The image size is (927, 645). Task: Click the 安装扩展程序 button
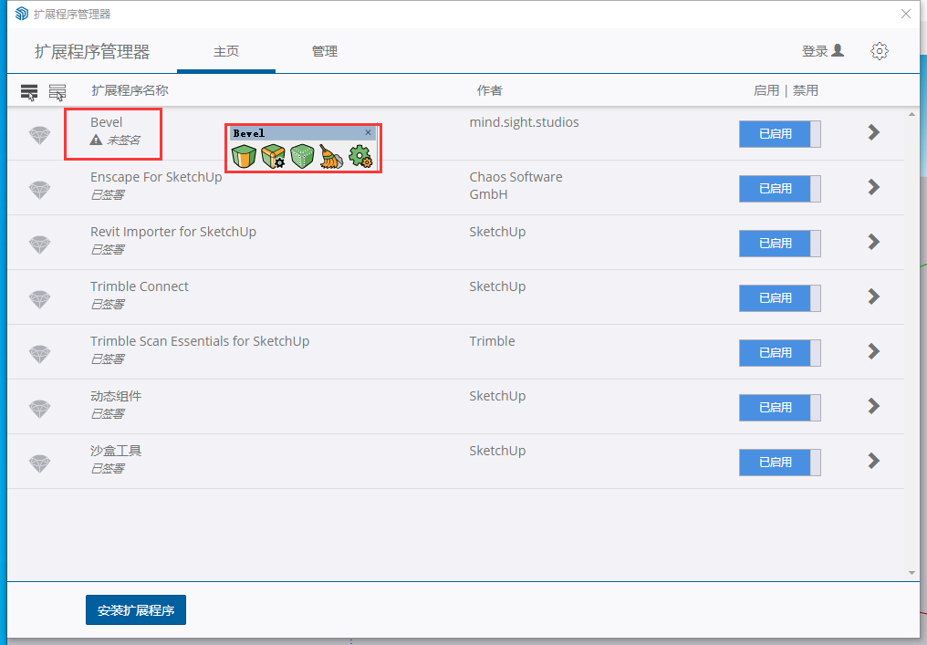coord(136,610)
